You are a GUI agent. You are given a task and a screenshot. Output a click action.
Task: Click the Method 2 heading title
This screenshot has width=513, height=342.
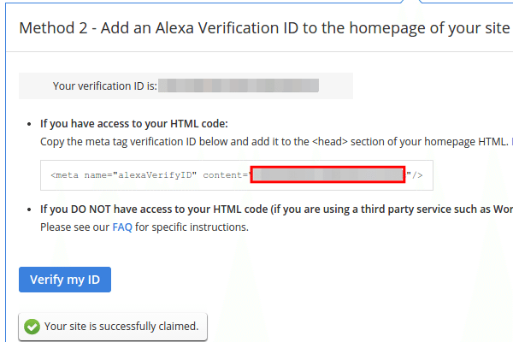264,28
